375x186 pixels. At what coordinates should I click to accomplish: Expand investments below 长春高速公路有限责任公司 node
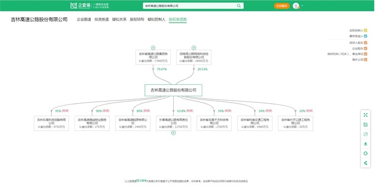tap(173, 133)
